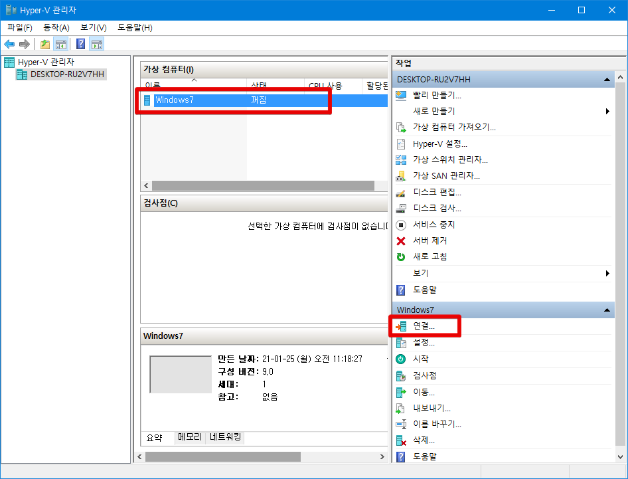The width and height of the screenshot is (628, 479).
Task: Click left arrow of VM list scrollbar
Action: [x=146, y=185]
